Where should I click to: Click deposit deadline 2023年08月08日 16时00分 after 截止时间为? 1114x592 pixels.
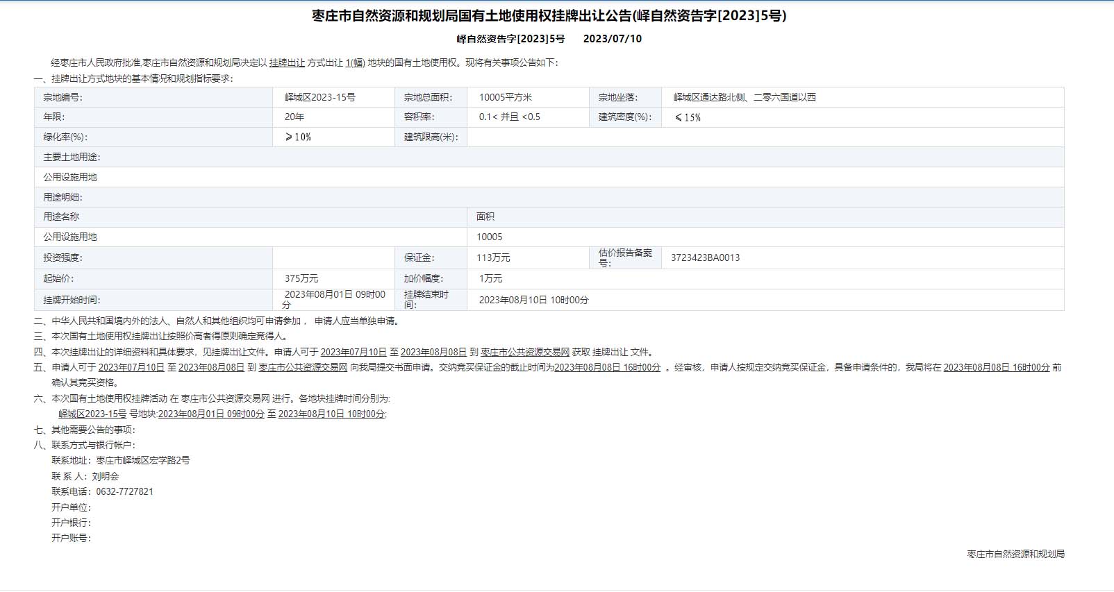608,367
